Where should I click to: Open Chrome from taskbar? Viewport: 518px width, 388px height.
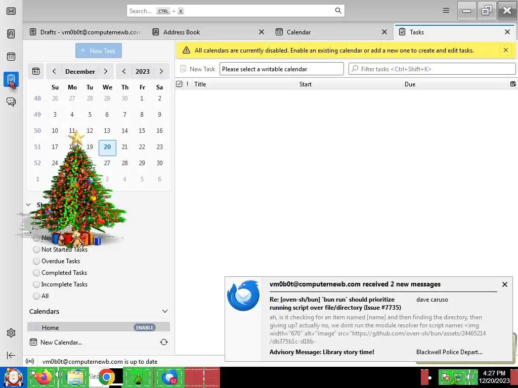point(106,377)
